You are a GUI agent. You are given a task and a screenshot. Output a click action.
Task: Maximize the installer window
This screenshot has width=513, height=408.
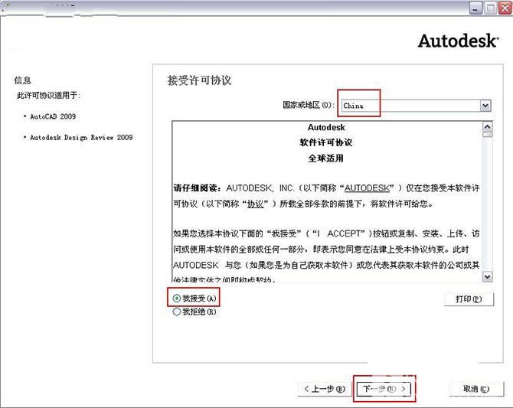(x=491, y=8)
